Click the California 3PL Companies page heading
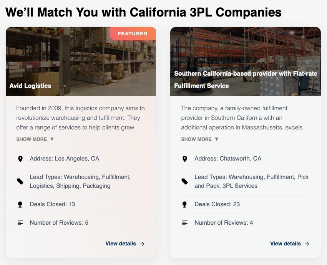327x265 pixels. [143, 12]
